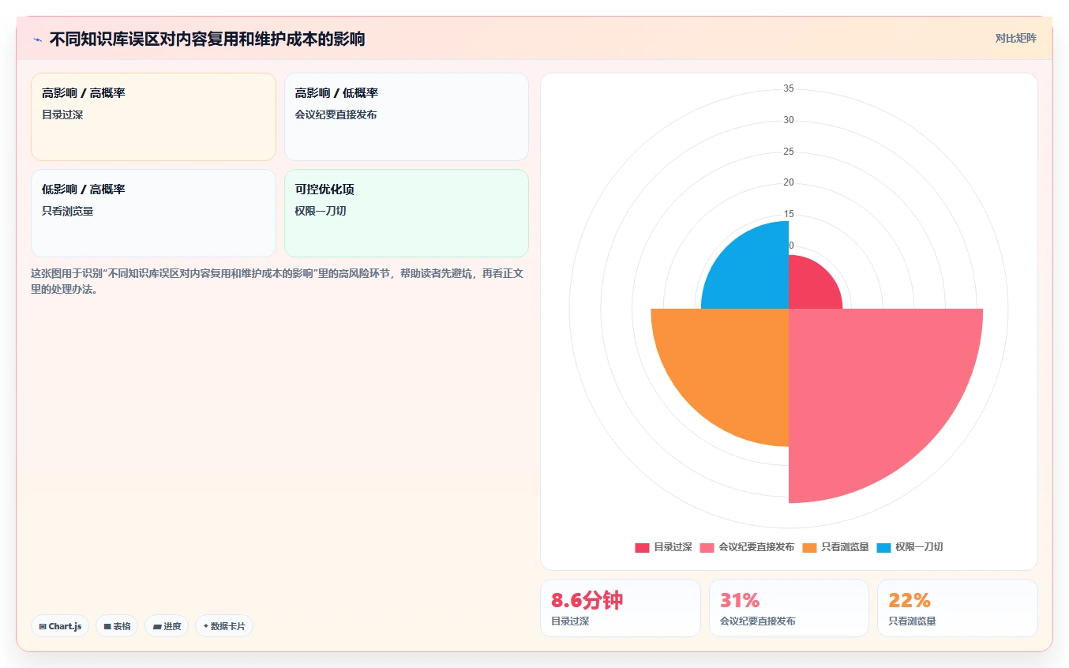Click the 表格 tag chip
The height and width of the screenshot is (668, 1069).
[117, 626]
